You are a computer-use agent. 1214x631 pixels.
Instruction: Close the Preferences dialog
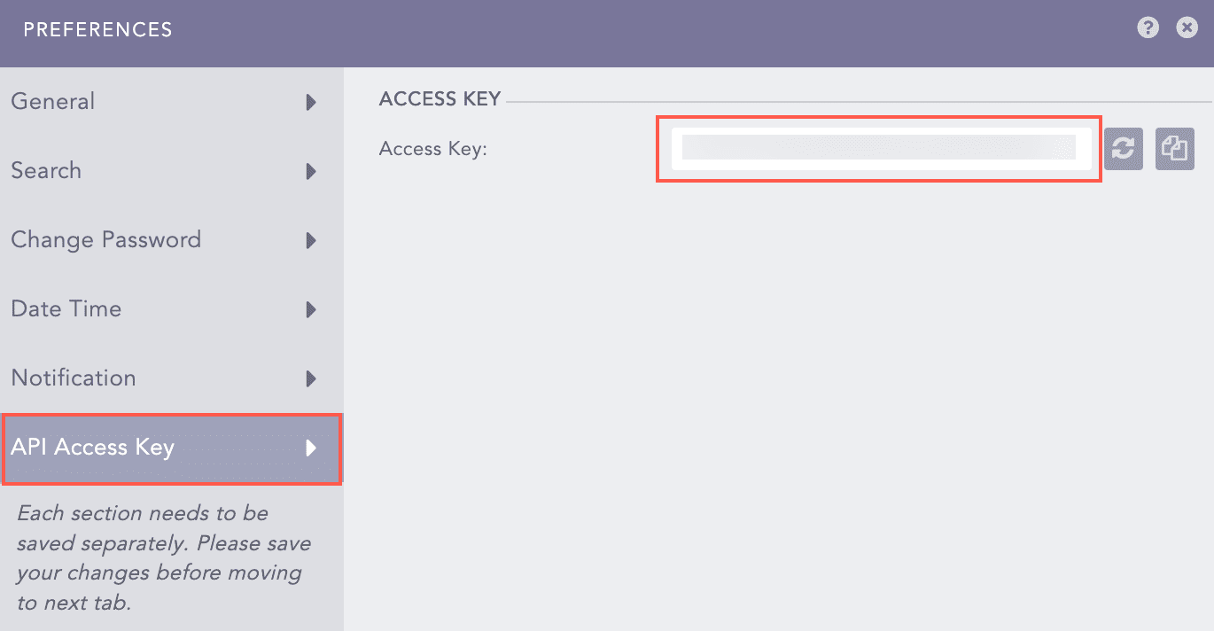coord(1187,27)
